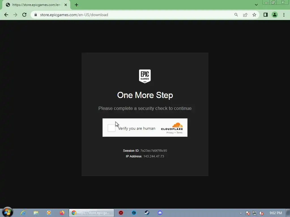The height and width of the screenshot is (217, 290).
Task: Open the Chrome three-dot menu
Action: (x=284, y=15)
